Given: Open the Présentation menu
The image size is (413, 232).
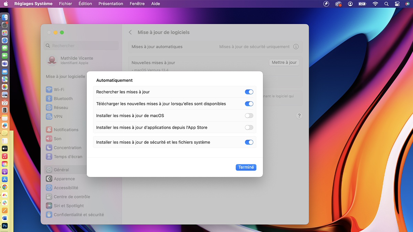Looking at the screenshot, I should point(111,4).
